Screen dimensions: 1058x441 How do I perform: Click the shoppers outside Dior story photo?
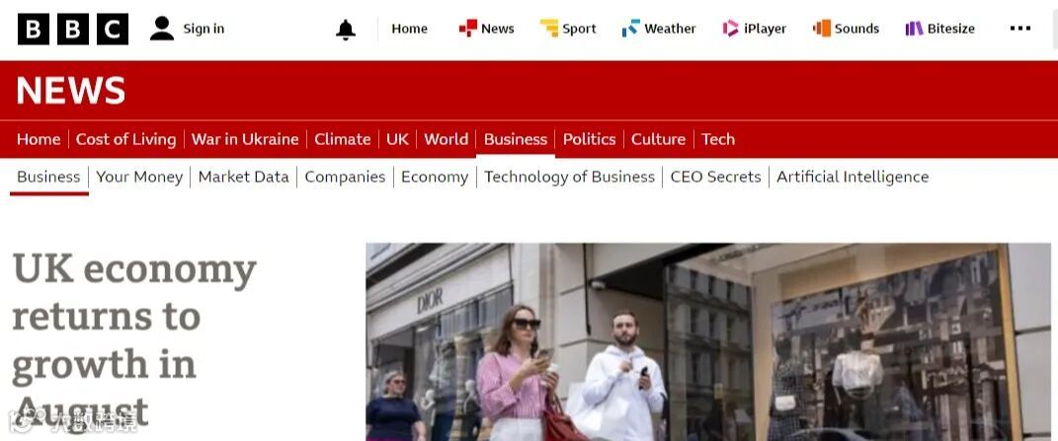click(708, 342)
